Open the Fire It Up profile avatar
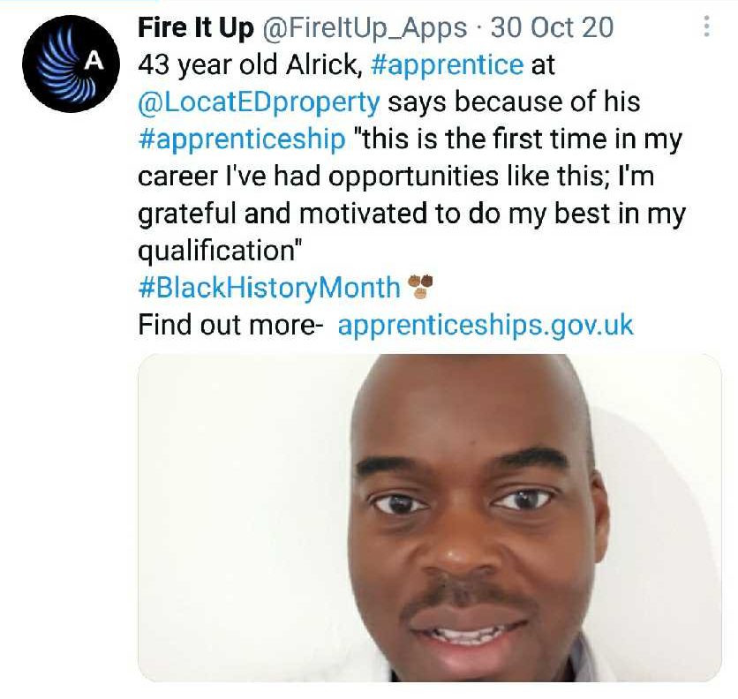 click(71, 64)
